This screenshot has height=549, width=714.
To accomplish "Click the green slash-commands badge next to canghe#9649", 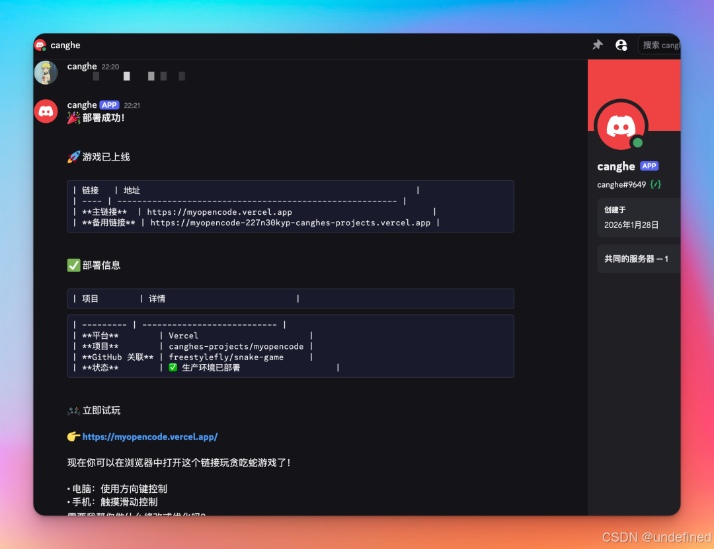I will pos(654,184).
